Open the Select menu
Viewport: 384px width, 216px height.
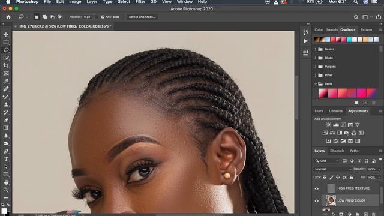click(x=124, y=2)
